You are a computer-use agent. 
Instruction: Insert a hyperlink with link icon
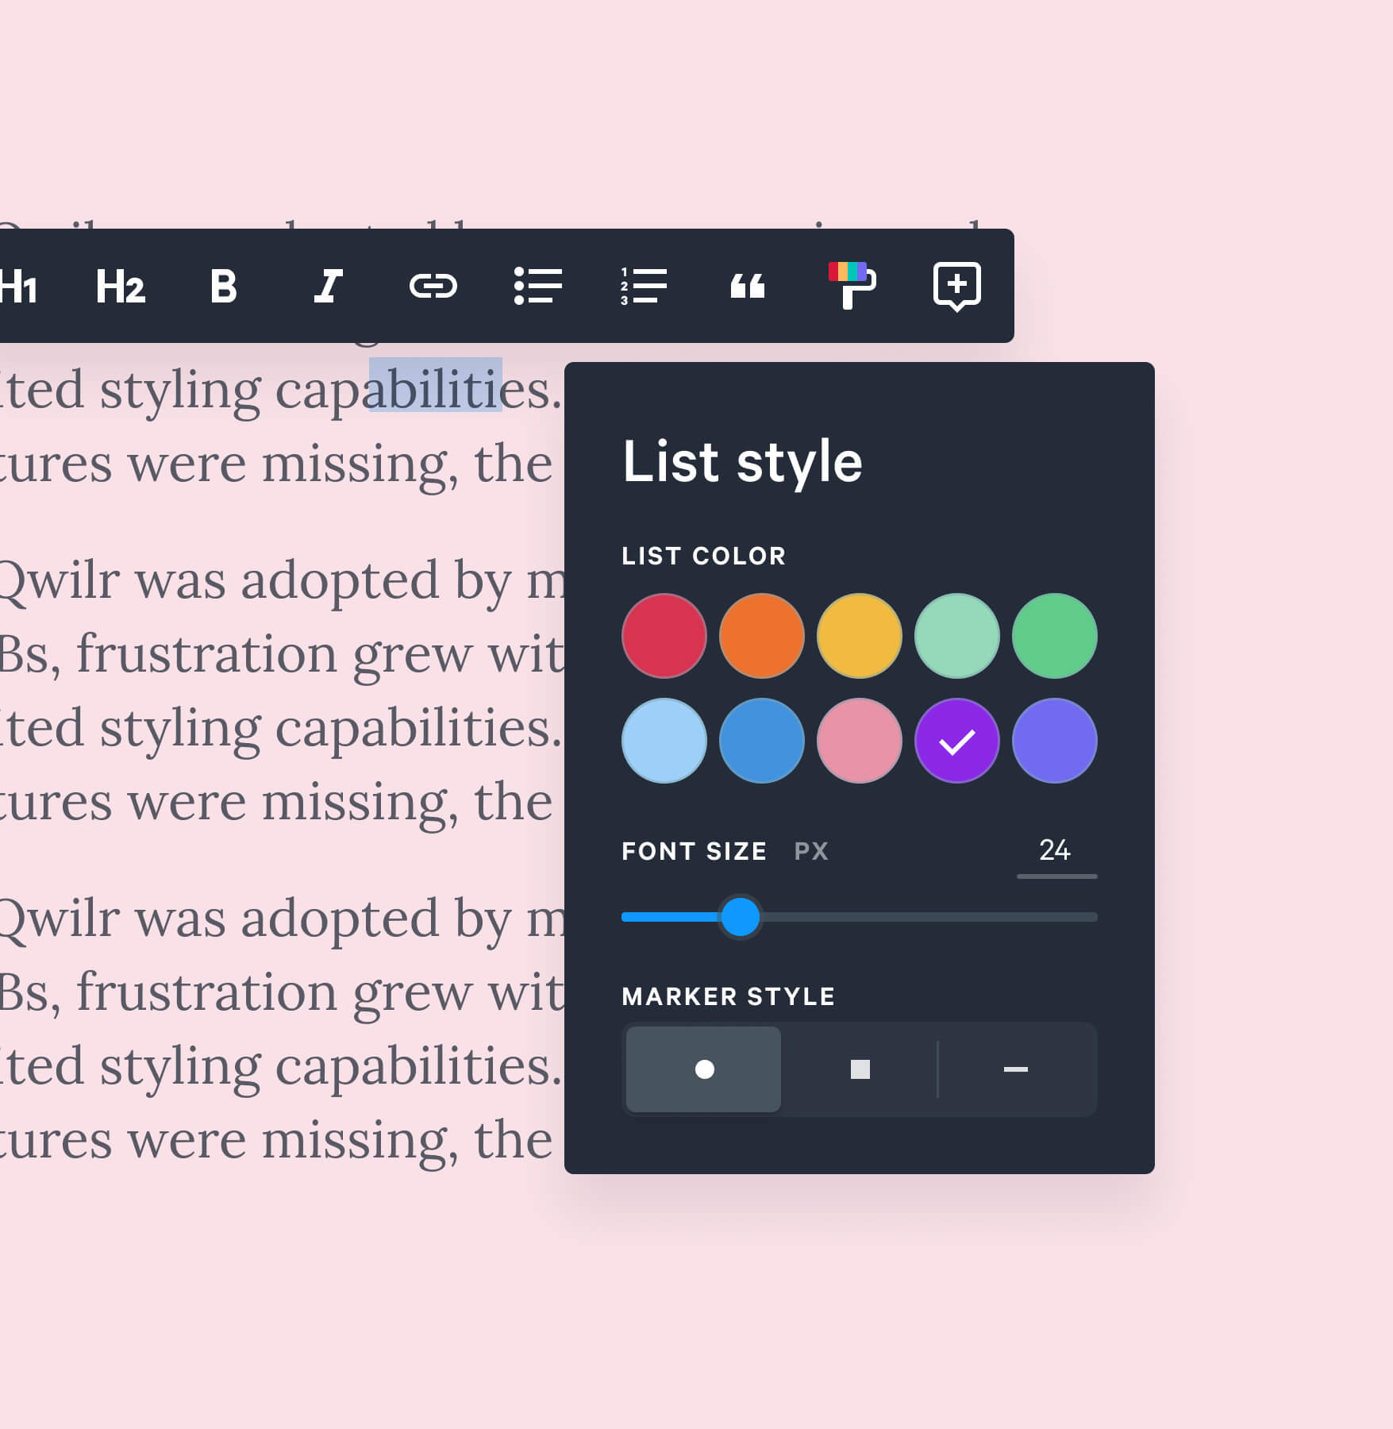[433, 287]
